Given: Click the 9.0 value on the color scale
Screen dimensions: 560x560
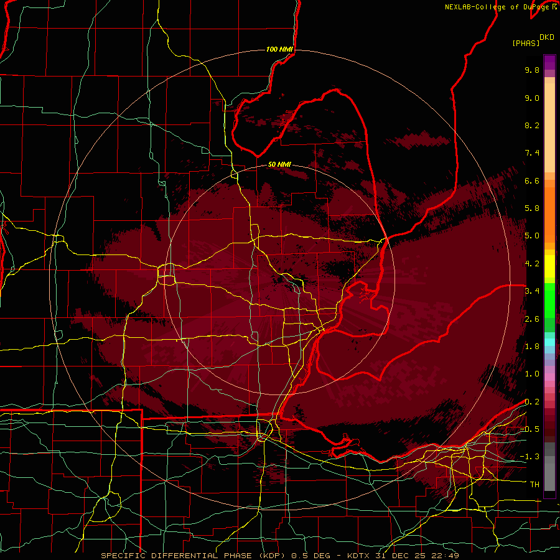Looking at the screenshot, I should (532, 98).
